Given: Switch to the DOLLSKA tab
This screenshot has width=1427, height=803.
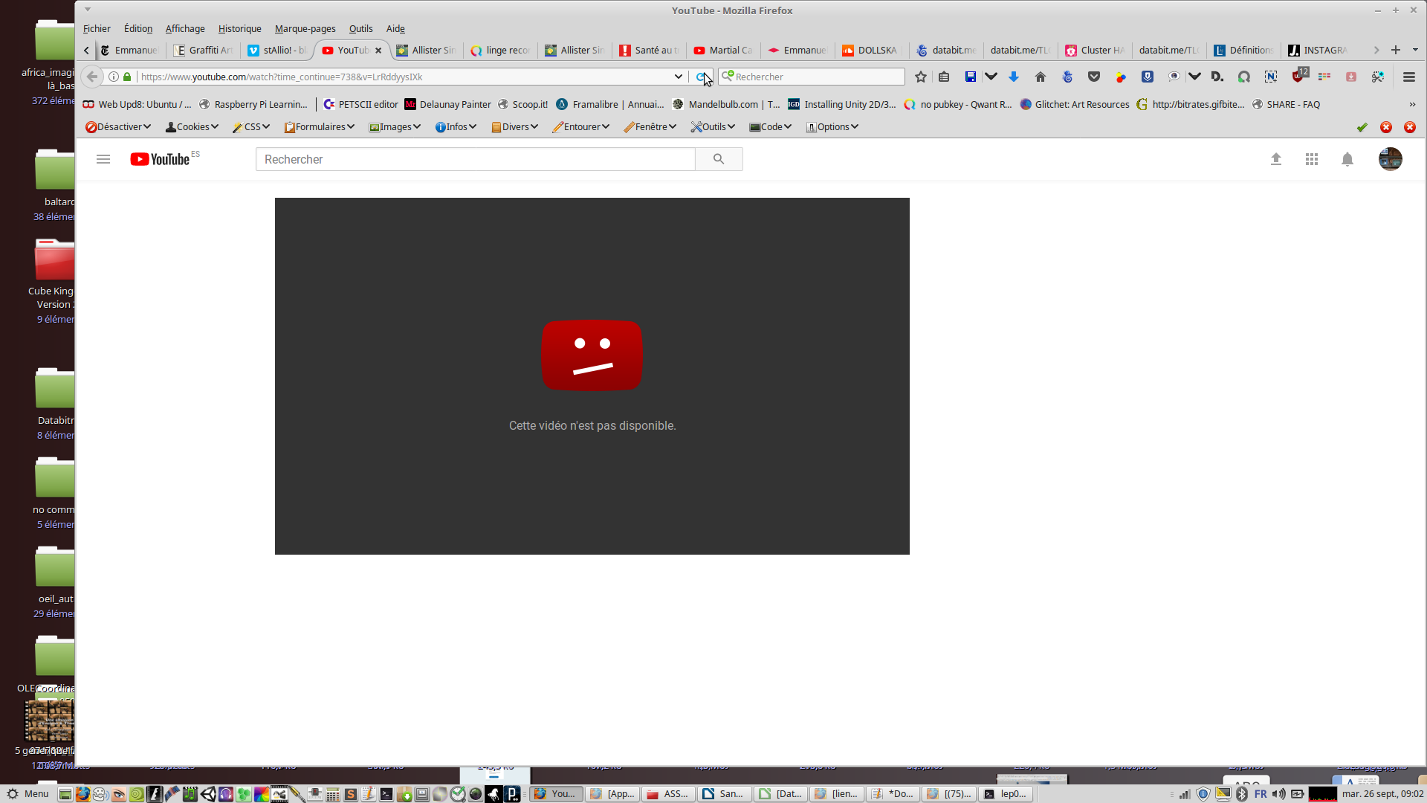Looking at the screenshot, I should pyautogui.click(x=870, y=51).
